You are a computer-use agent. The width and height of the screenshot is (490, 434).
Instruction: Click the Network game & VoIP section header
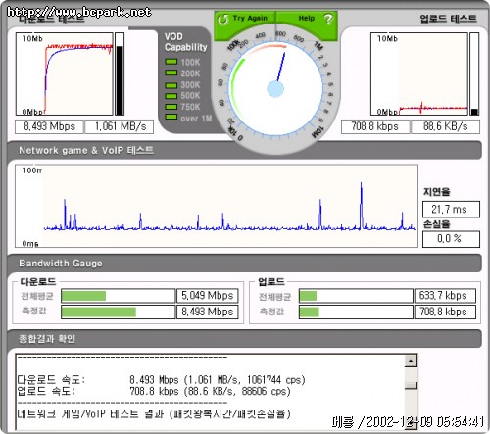click(244, 150)
